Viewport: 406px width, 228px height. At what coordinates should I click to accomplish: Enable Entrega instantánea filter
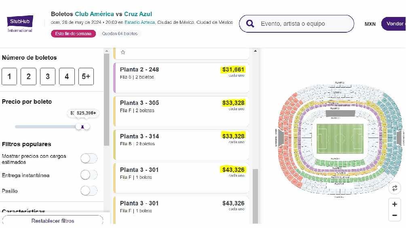[x=89, y=175]
